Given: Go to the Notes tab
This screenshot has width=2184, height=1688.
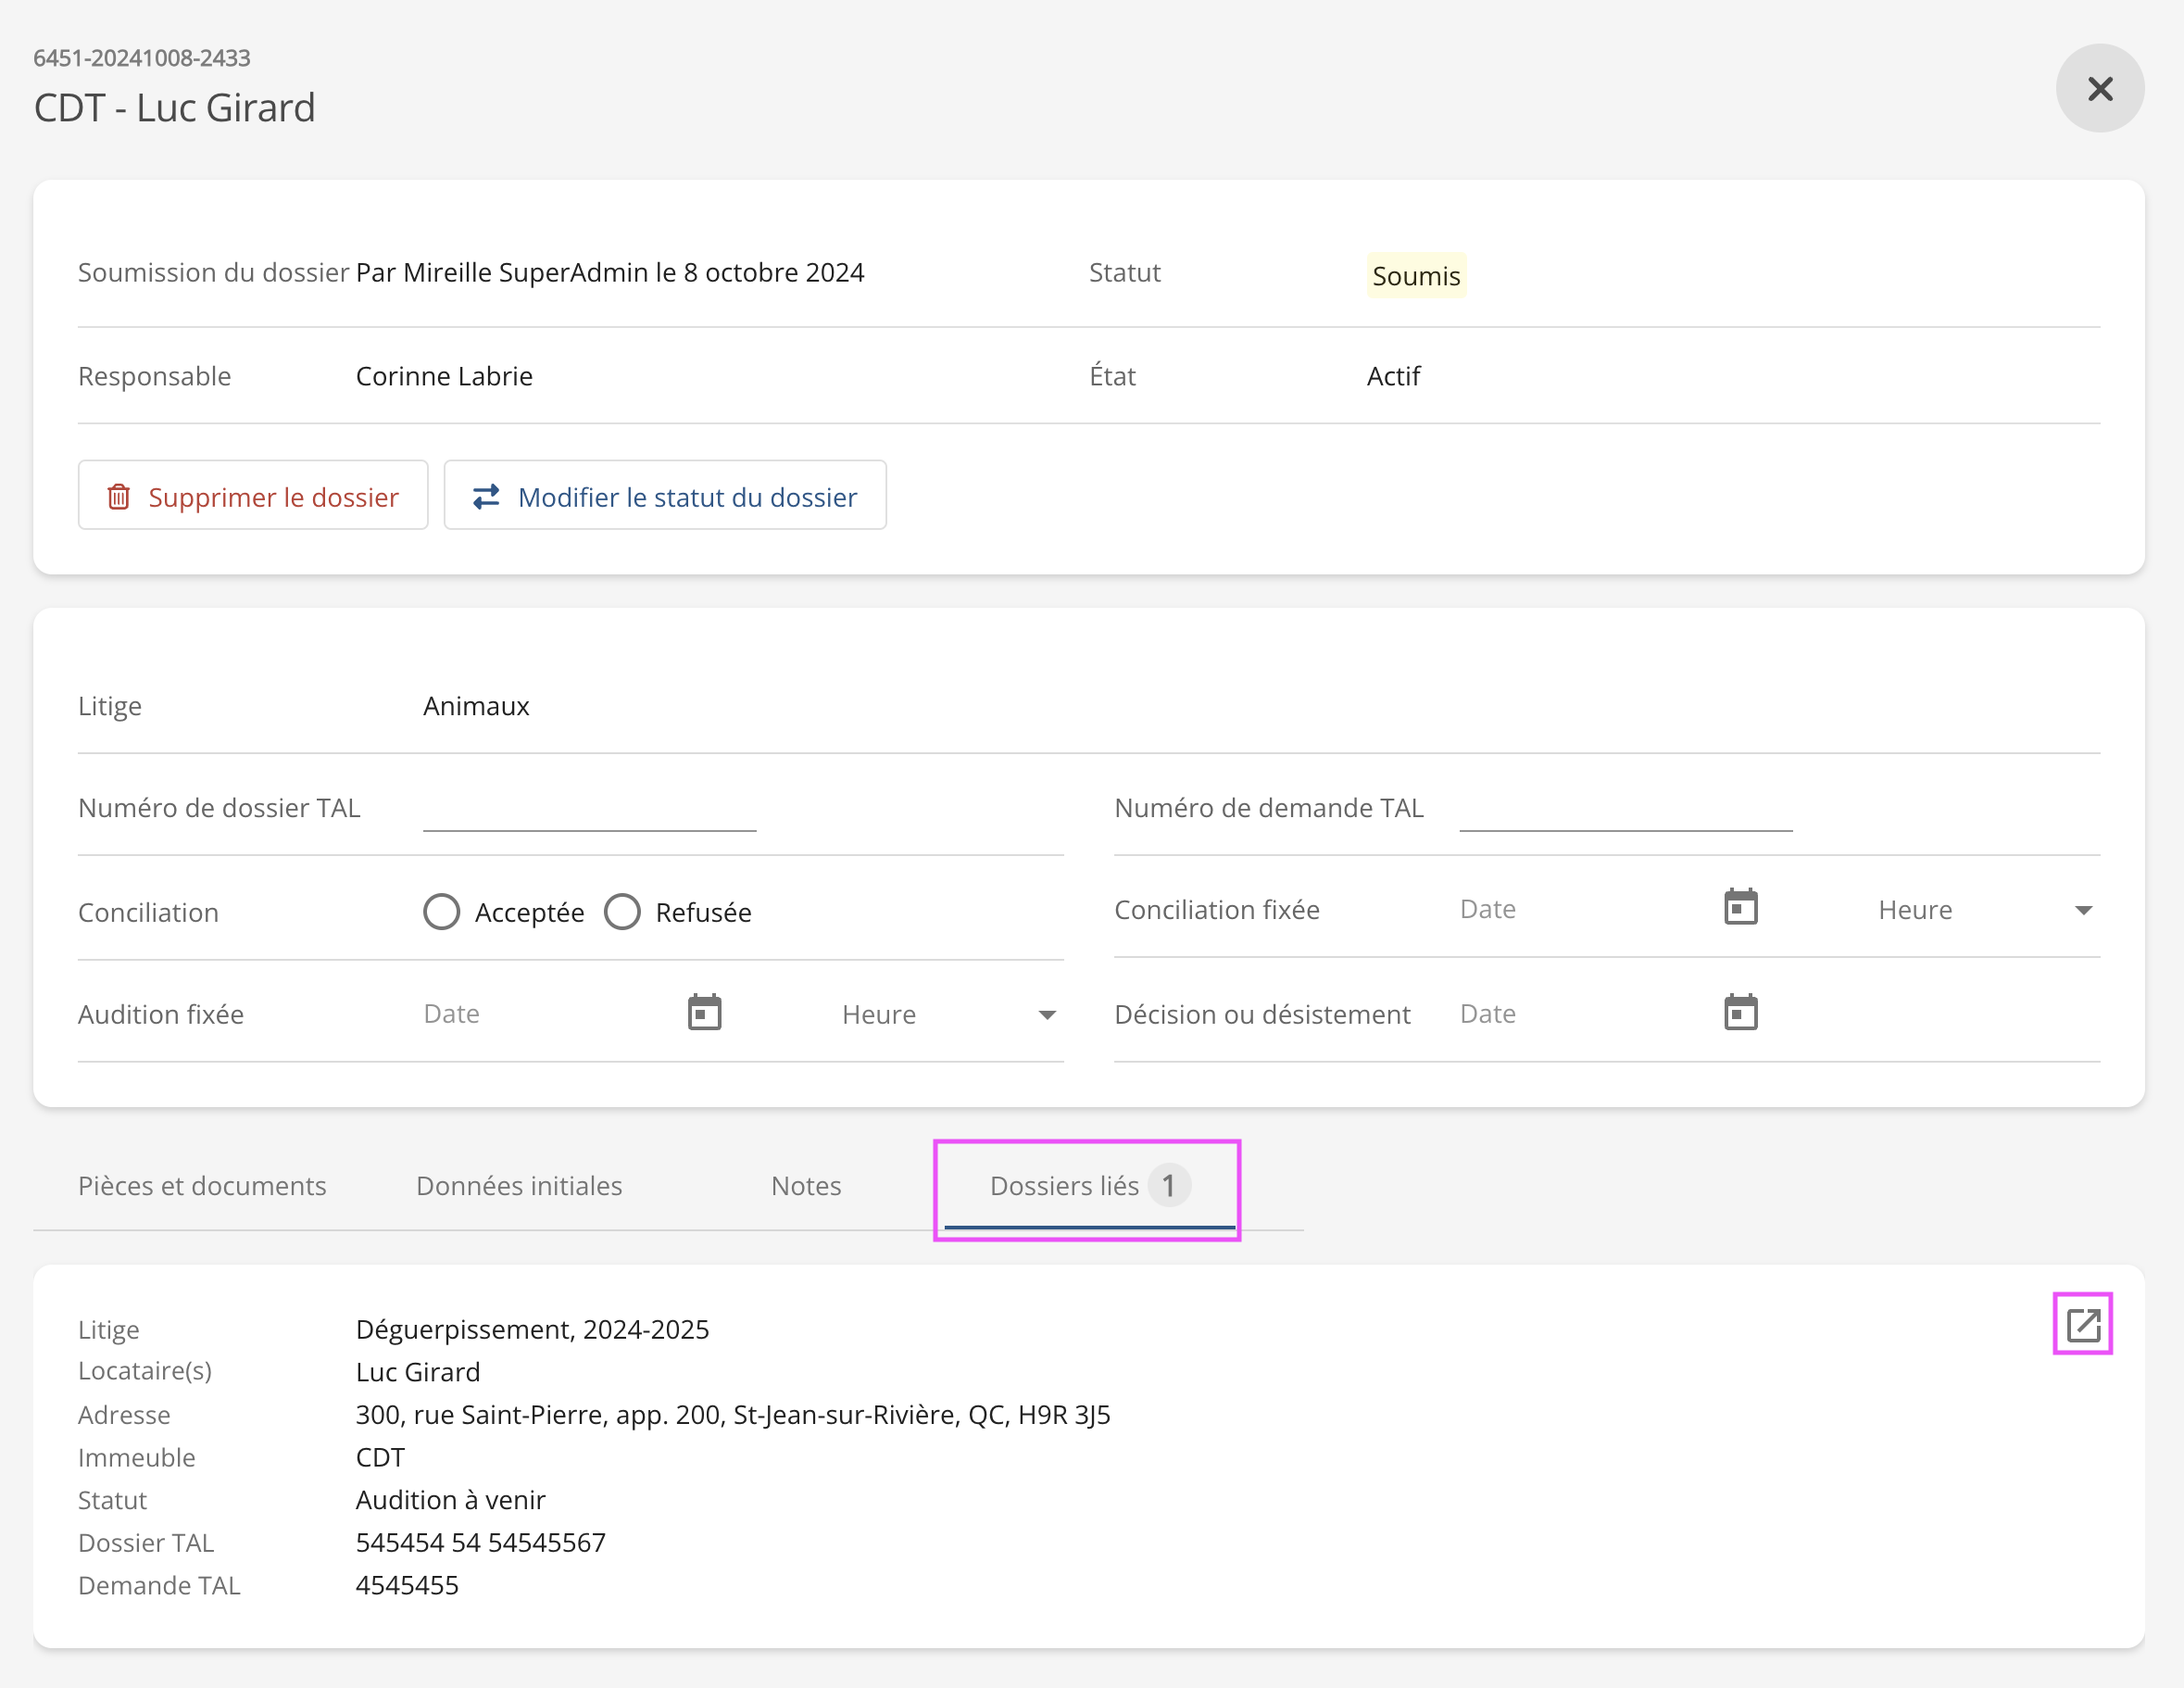Looking at the screenshot, I should coord(806,1185).
